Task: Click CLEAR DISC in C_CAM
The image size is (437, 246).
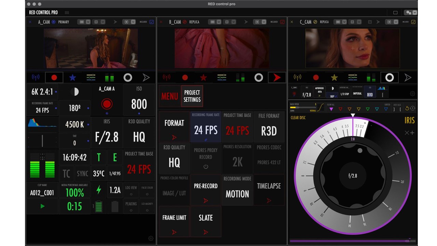Action: [298, 118]
